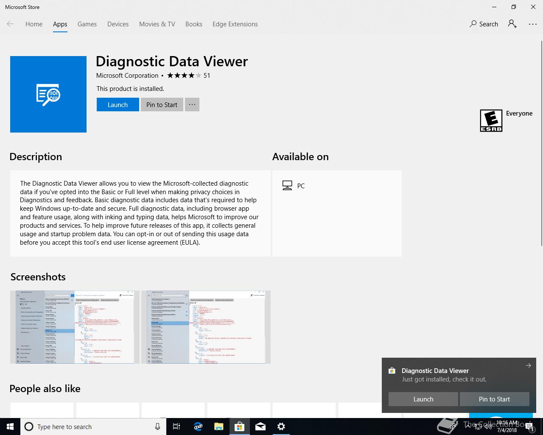Open Edge Beta from the taskbar
Screen dimensions: 543x435
pyautogui.click(x=198, y=427)
